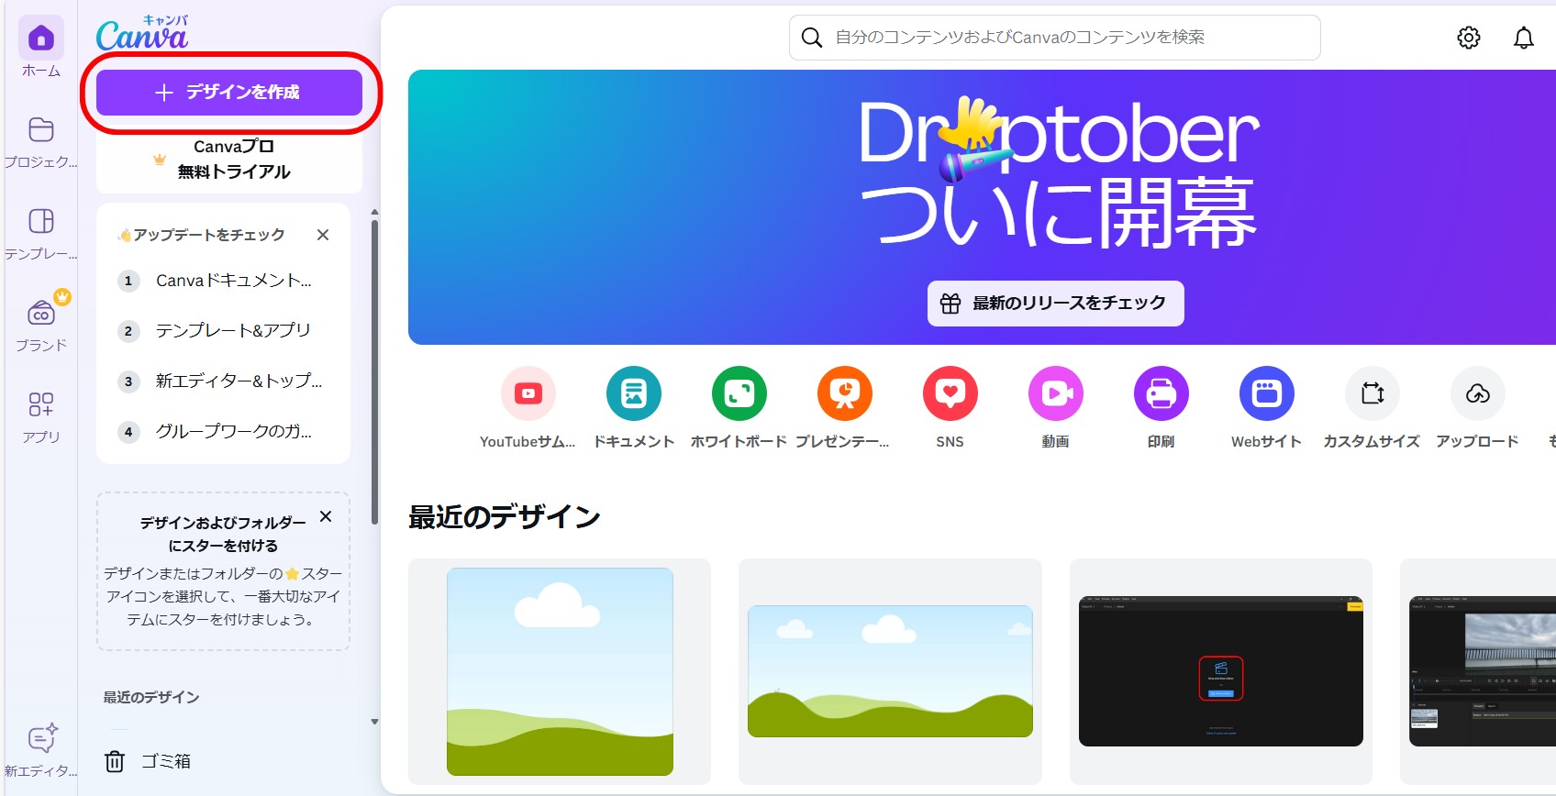Open settings gear icon
This screenshot has height=796, width=1556.
[x=1468, y=38]
